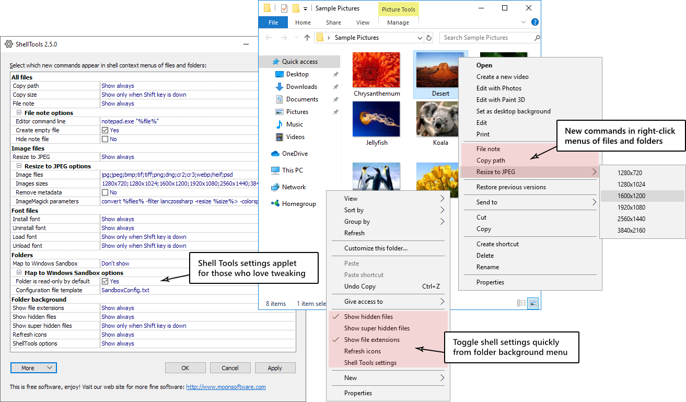Uncheck Create empty file checkbox
The height and width of the screenshot is (402, 686).
click(105, 130)
